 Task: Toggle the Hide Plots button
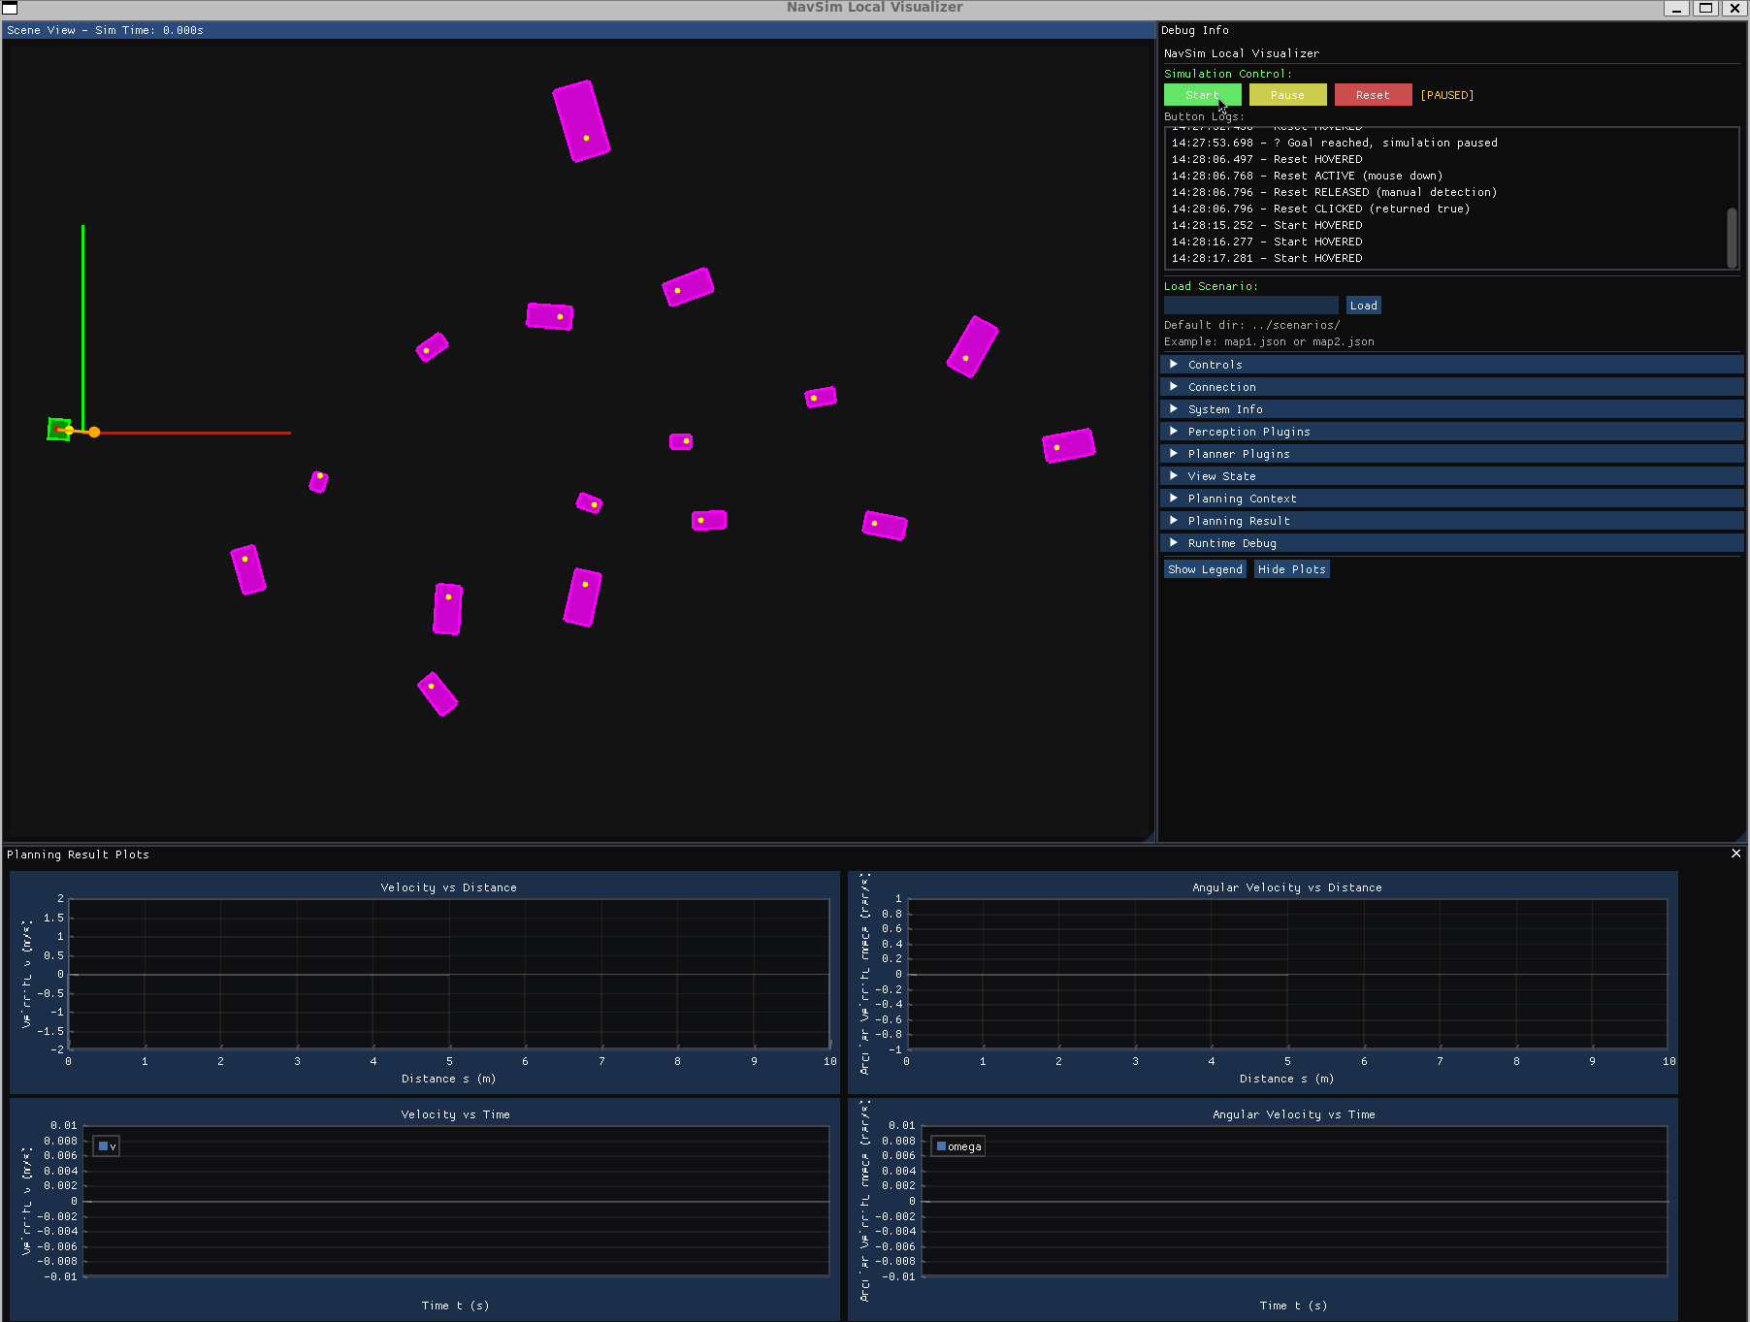[1291, 569]
